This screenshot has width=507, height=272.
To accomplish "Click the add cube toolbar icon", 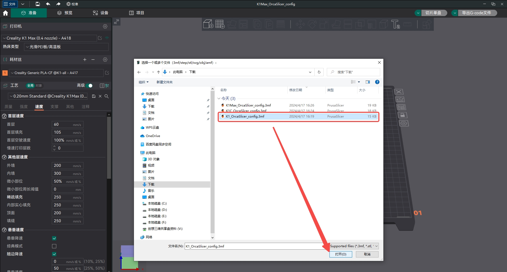I will [208, 24].
